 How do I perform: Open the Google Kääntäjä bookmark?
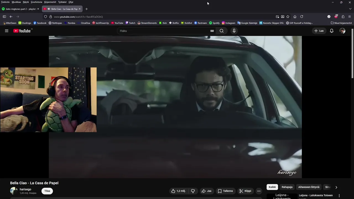point(247,23)
